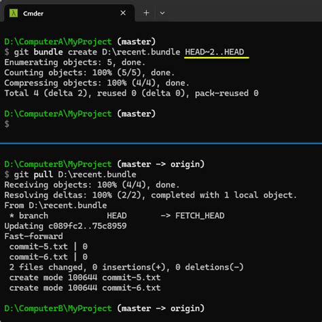Click 'Compressing objects: 100% (4/4), done.' line
Viewport: 322px width, 322px height.
click(x=96, y=83)
